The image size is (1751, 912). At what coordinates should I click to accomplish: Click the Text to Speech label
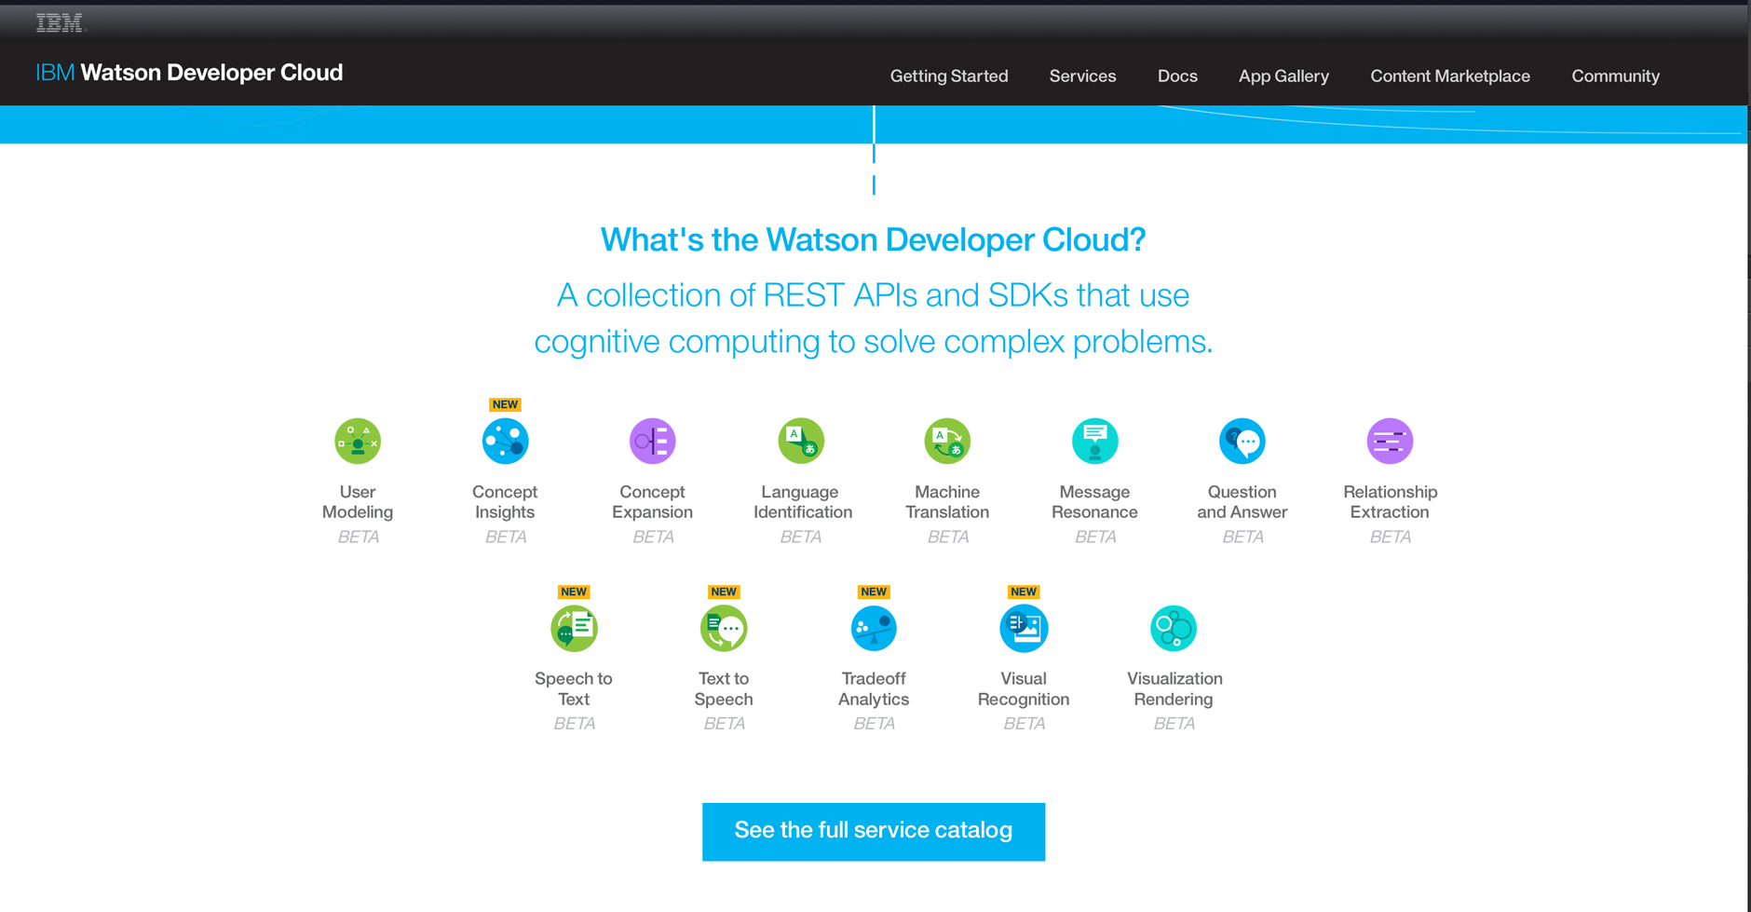tap(724, 688)
